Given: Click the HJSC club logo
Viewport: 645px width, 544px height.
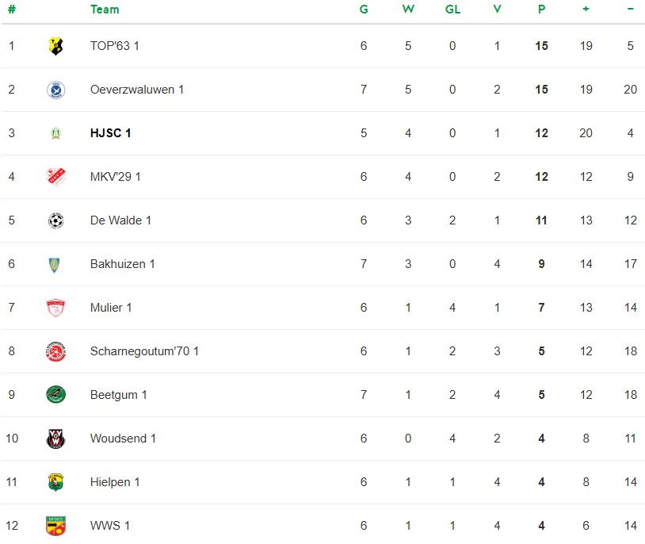Looking at the screenshot, I should coord(55,133).
